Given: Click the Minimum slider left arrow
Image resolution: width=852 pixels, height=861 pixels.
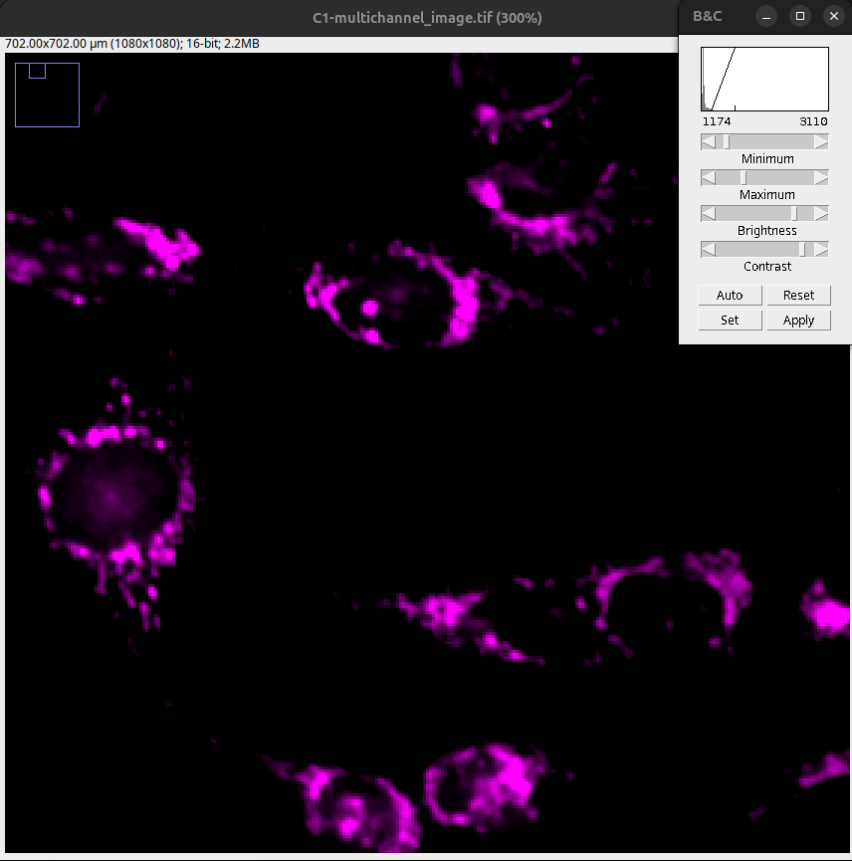Looking at the screenshot, I should point(708,142).
